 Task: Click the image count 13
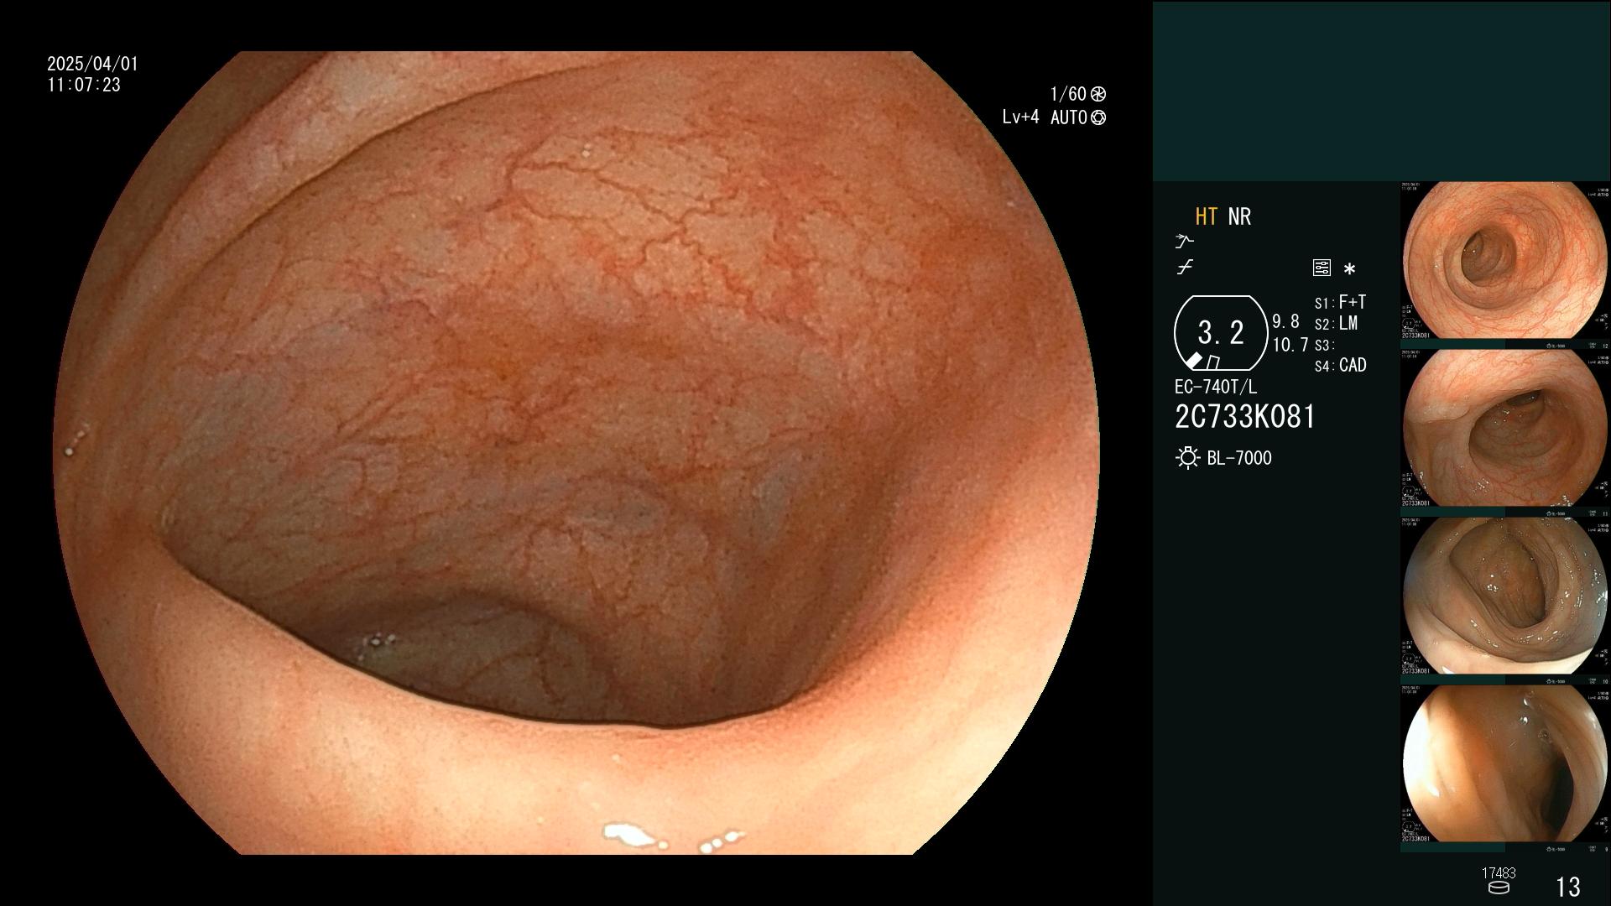point(1568,887)
